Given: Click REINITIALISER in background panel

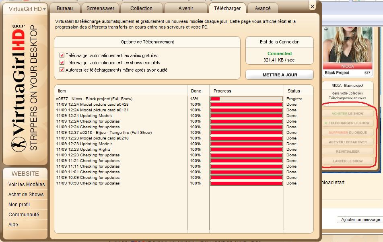Looking at the screenshot, I should click(348, 152).
